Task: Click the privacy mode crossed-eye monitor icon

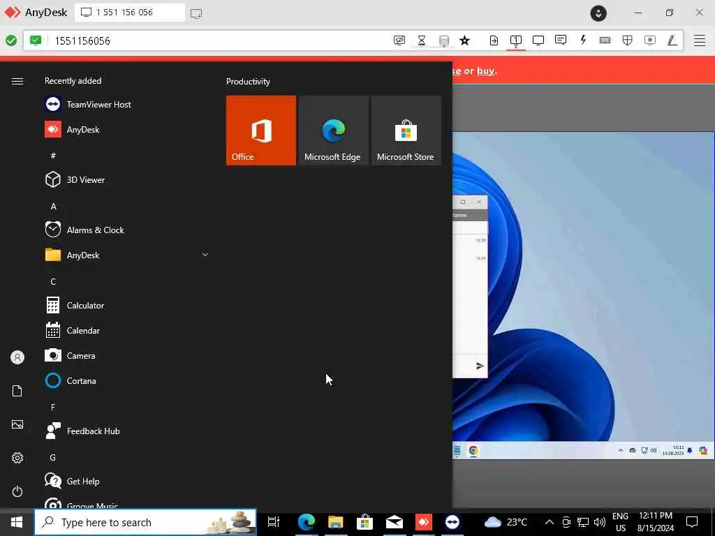Action: [x=399, y=40]
